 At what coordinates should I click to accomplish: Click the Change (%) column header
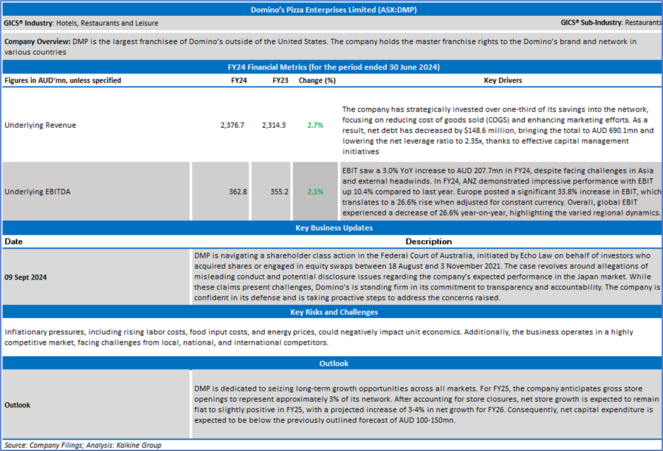pos(317,80)
